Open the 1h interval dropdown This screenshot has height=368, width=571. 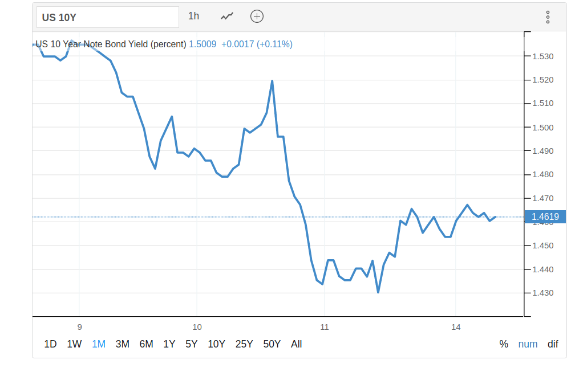(x=194, y=17)
